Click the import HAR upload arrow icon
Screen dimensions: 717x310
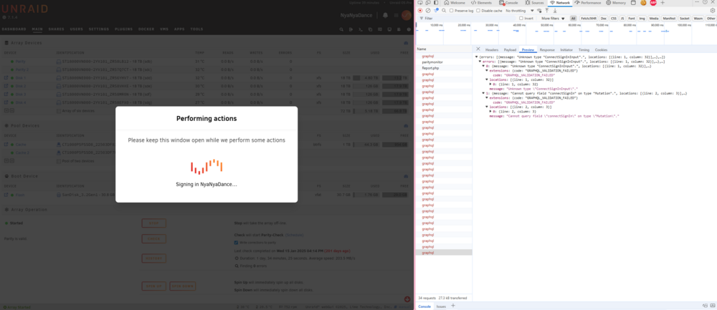tap(547, 10)
